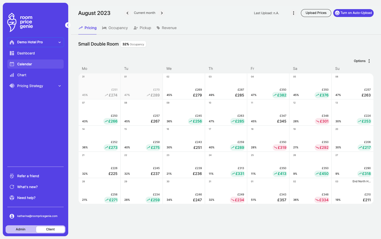Click the 32% Occupancy badge
Screen dimensions: 381x239
[x=133, y=44]
